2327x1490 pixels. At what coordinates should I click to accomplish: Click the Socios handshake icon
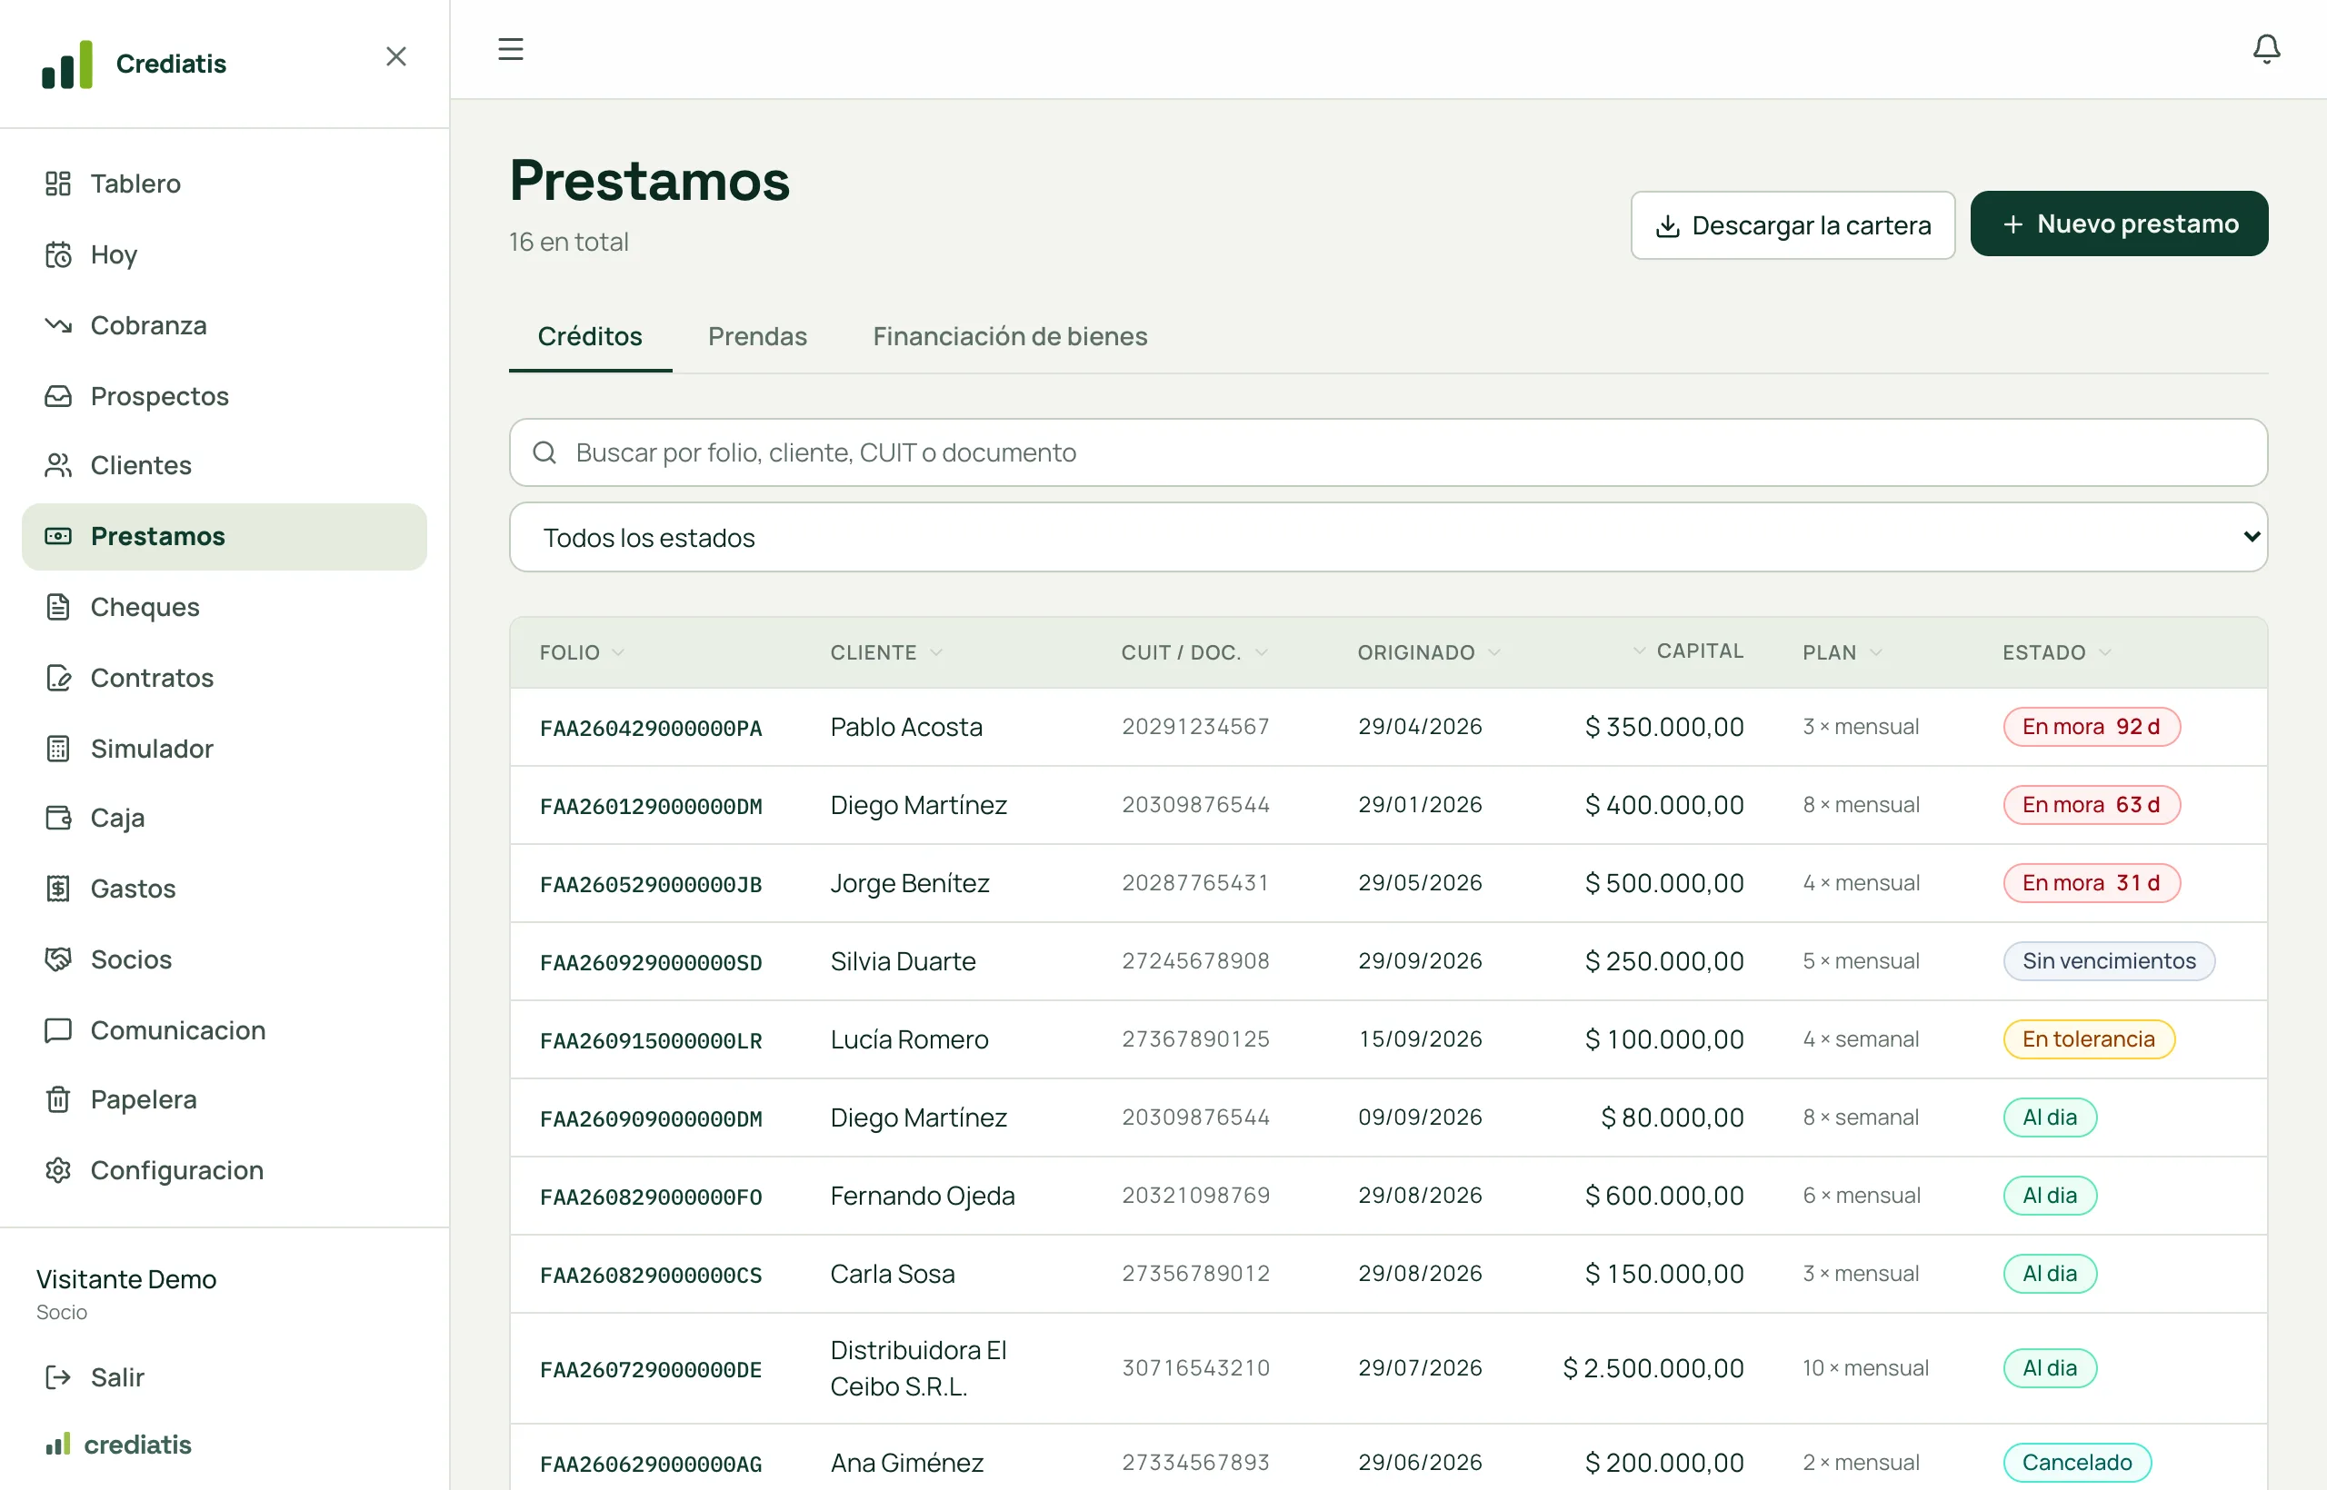(58, 959)
